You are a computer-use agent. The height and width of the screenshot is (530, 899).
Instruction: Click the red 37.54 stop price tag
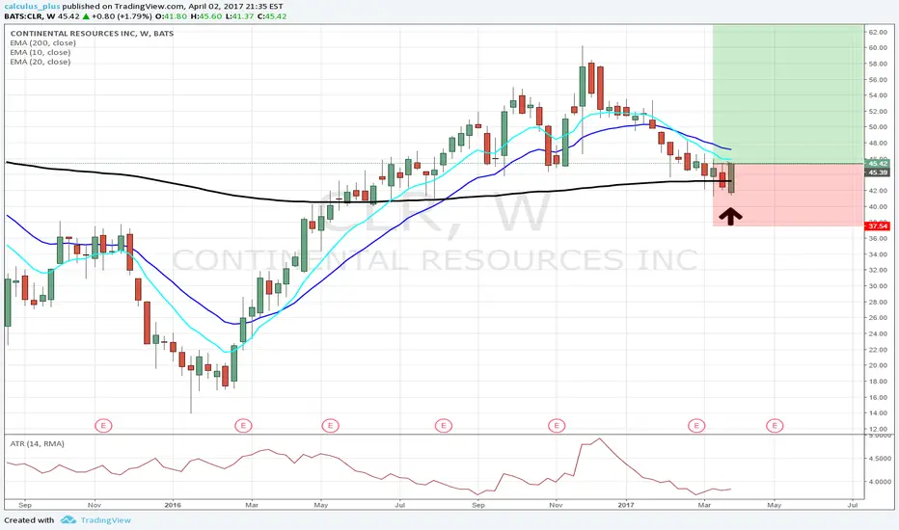point(877,226)
